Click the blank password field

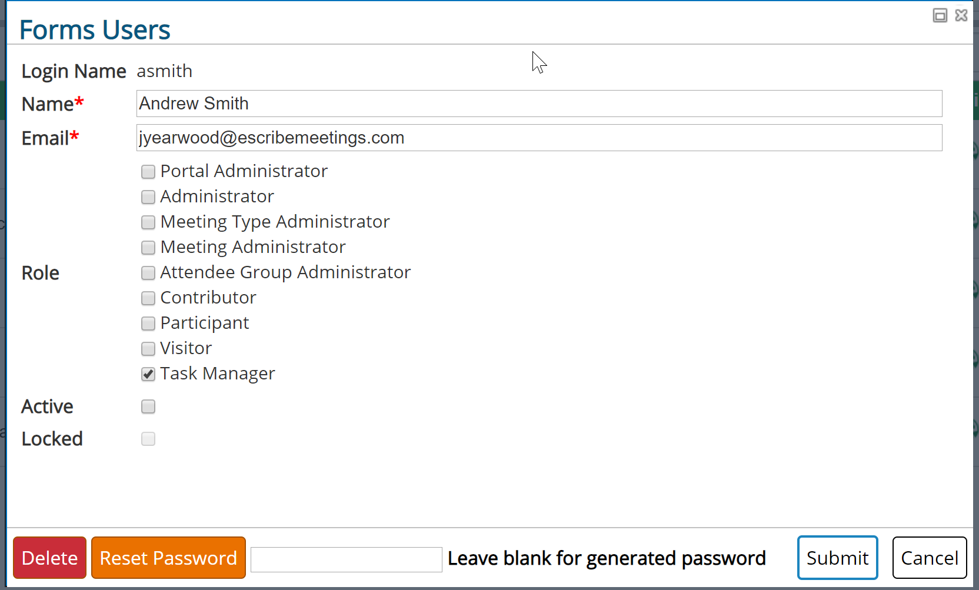tap(345, 559)
